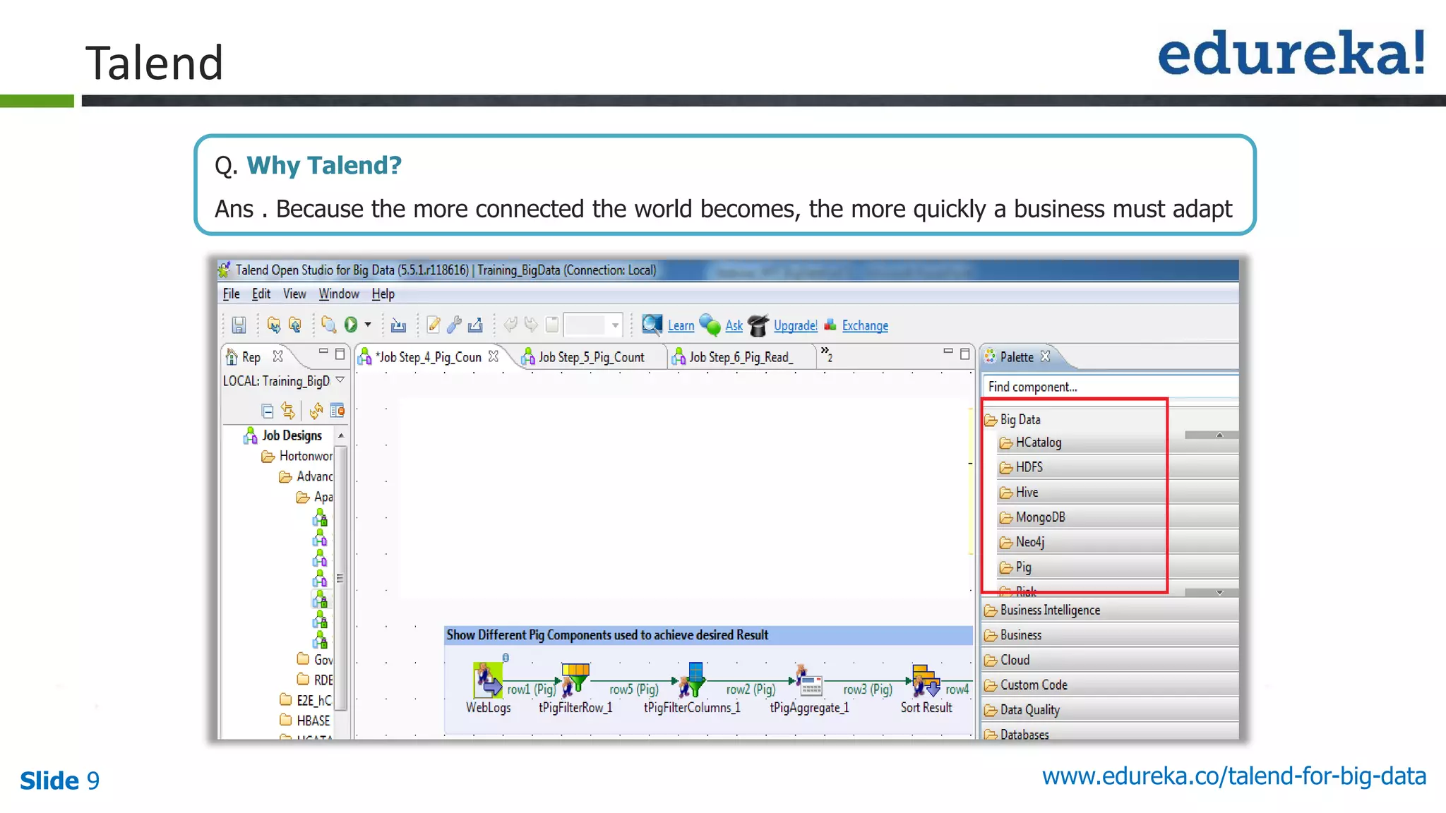The image size is (1446, 813).
Task: Click the pencil edit toolbar icon
Action: click(x=434, y=325)
